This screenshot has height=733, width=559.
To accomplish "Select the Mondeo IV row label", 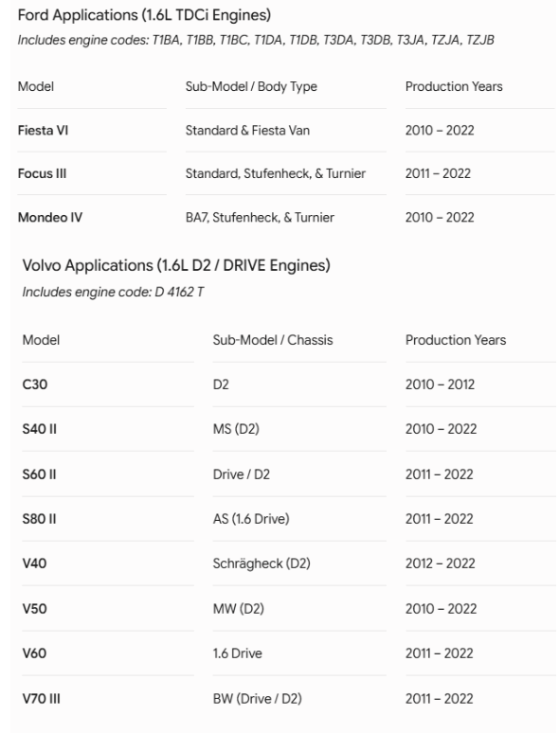I will pos(50,218).
